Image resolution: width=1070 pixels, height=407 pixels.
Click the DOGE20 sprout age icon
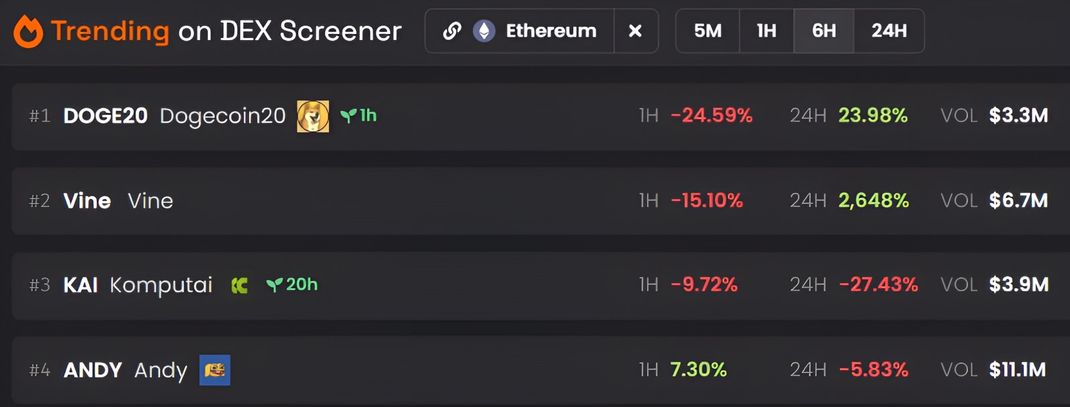click(x=348, y=116)
